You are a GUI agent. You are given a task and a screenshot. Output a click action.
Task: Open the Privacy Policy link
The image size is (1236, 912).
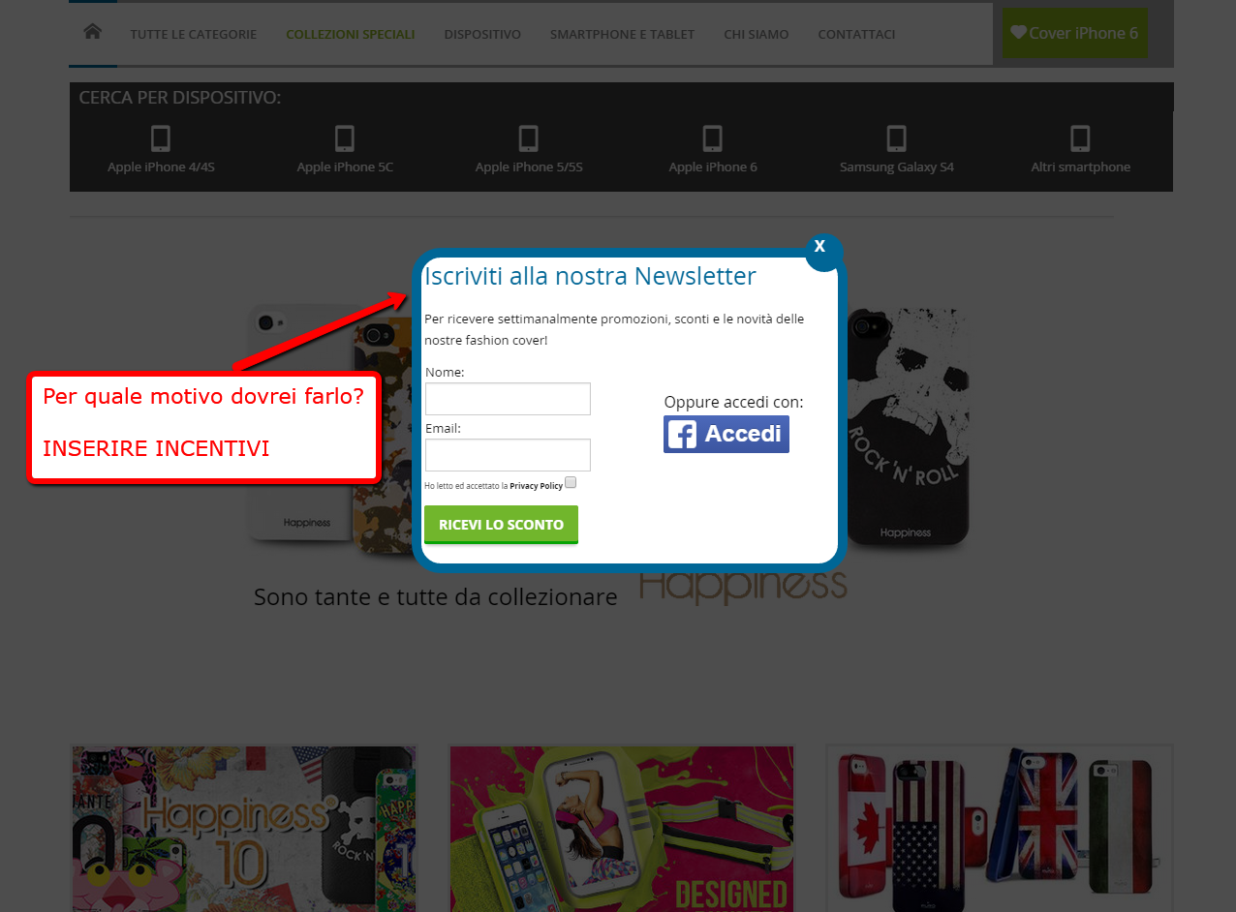[536, 486]
